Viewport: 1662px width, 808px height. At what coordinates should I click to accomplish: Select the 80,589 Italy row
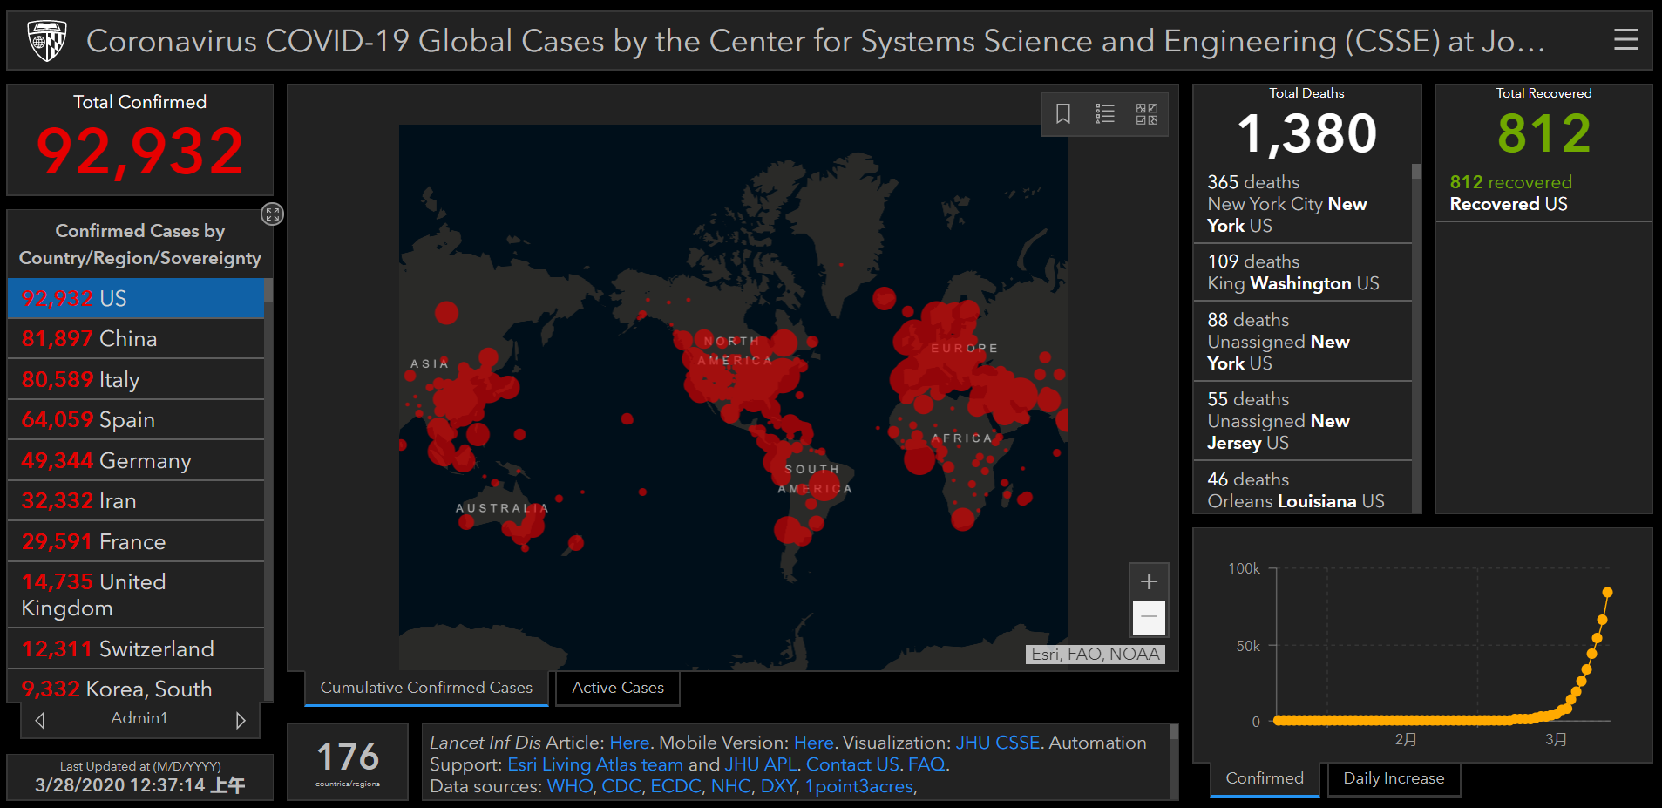136,379
